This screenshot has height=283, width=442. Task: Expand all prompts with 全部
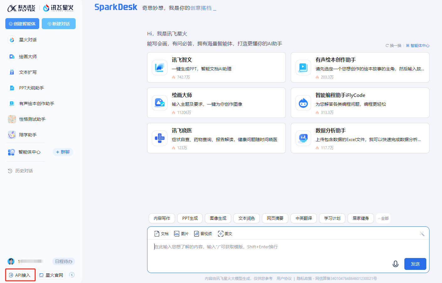click(383, 219)
